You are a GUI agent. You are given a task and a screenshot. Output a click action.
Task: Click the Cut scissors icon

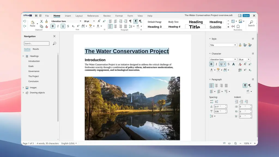pyautogui.click(x=41, y=21)
